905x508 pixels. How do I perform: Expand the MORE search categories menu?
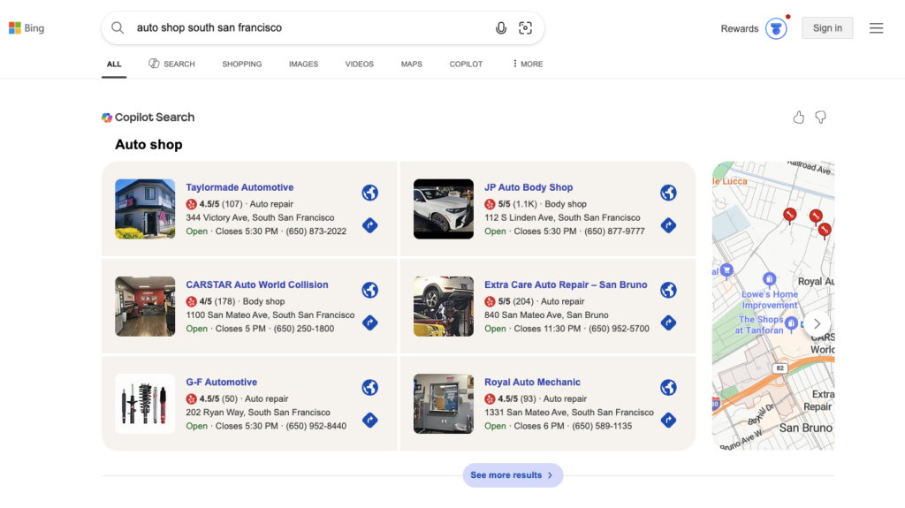[x=528, y=64]
